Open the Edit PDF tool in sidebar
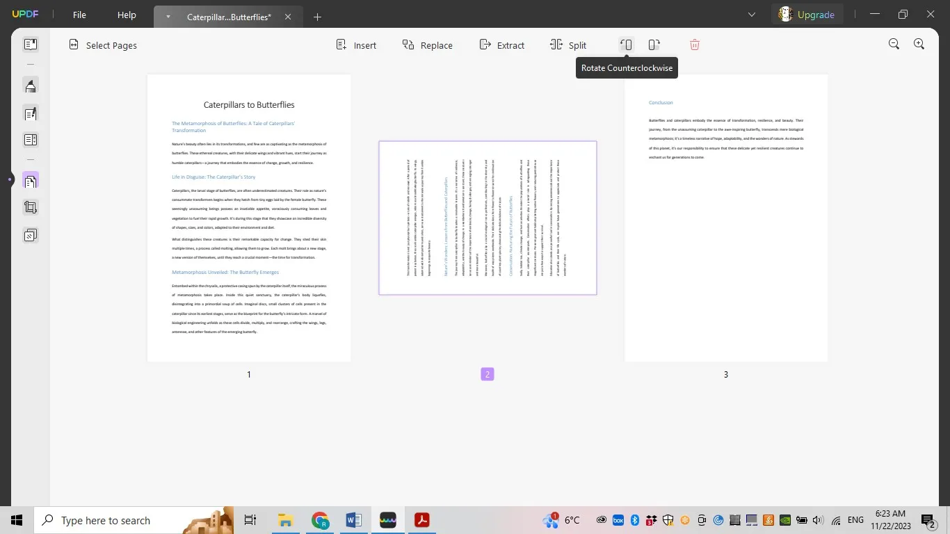 pos(31,113)
